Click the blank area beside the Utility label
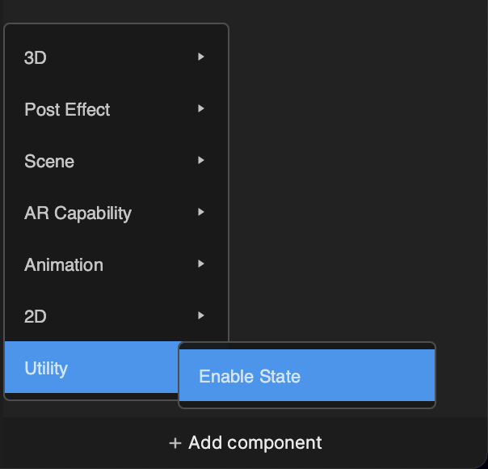This screenshot has height=469, width=488. (123, 367)
